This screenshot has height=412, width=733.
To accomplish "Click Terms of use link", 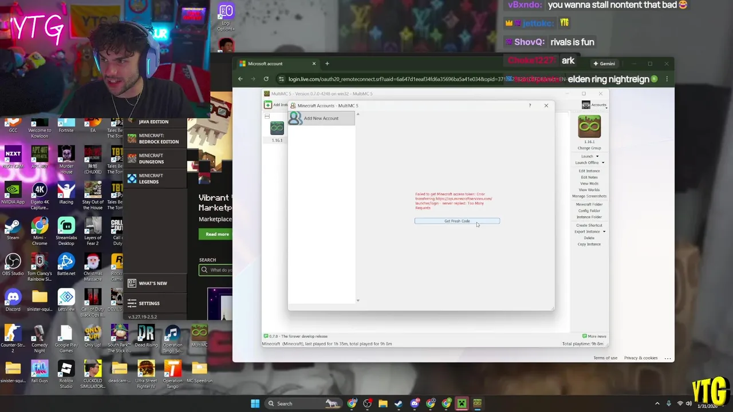I will [605, 358].
